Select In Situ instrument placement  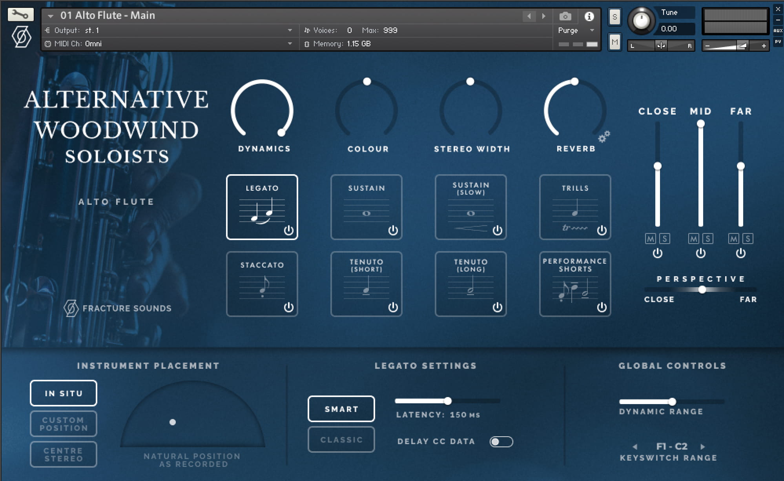coord(64,393)
